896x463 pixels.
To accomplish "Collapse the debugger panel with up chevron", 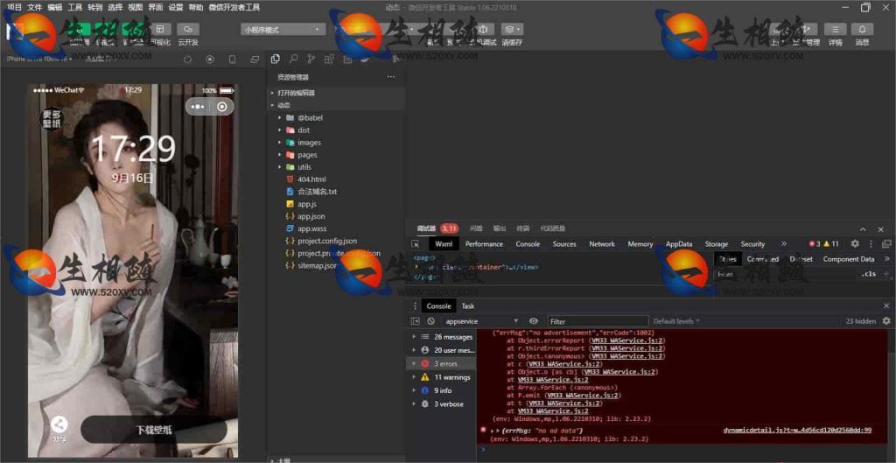I will pyautogui.click(x=863, y=228).
